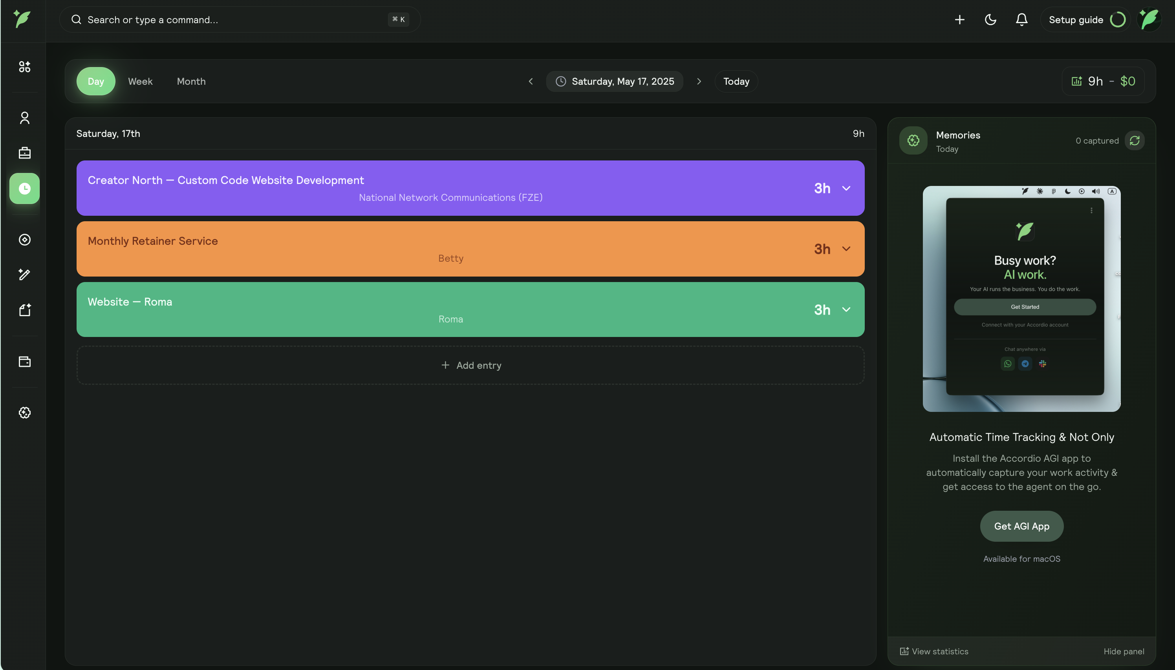Toggle dark mode with the moon icon

coord(990,19)
